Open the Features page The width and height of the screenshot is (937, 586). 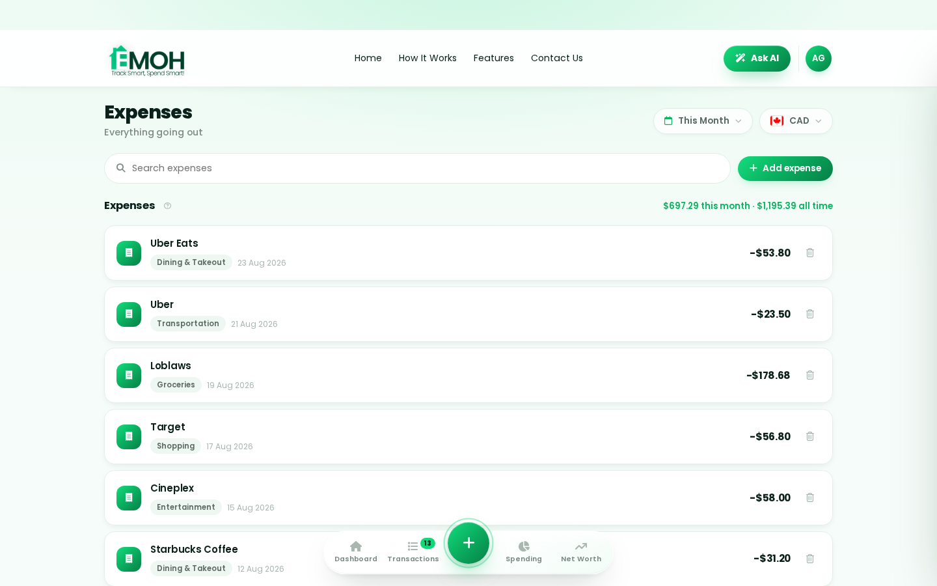(x=494, y=58)
